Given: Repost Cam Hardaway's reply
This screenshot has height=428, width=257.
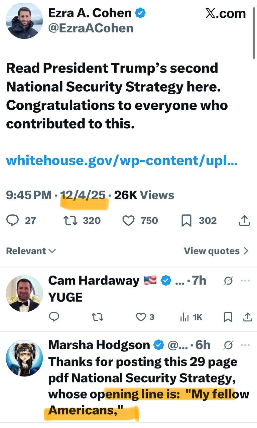Looking at the screenshot, I should coord(97,317).
